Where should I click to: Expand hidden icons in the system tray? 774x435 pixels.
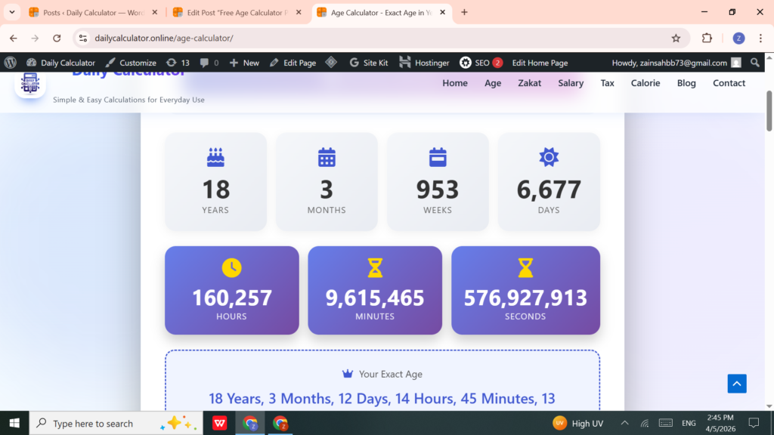[x=625, y=423]
